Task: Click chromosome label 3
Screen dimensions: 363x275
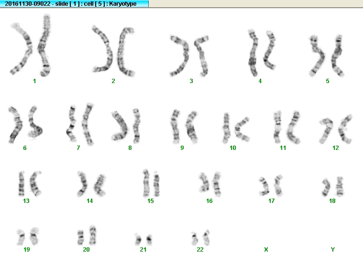Action: [x=191, y=81]
